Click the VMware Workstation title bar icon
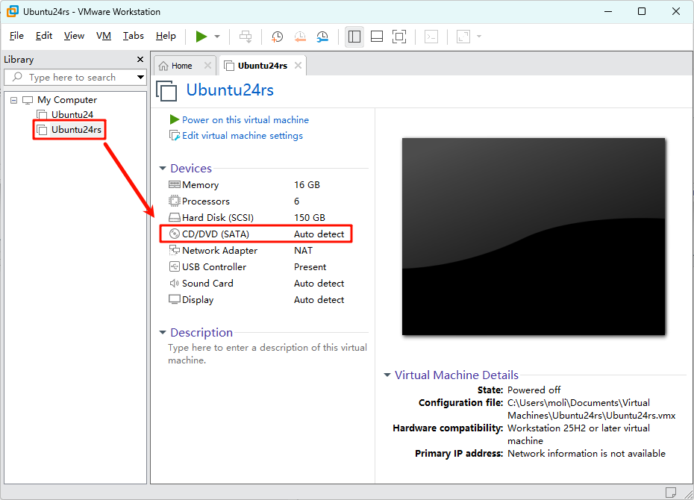 (13, 11)
